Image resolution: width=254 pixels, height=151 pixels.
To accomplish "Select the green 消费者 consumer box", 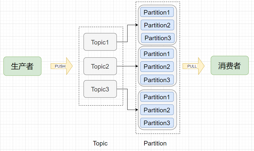I will pyautogui.click(x=230, y=66).
